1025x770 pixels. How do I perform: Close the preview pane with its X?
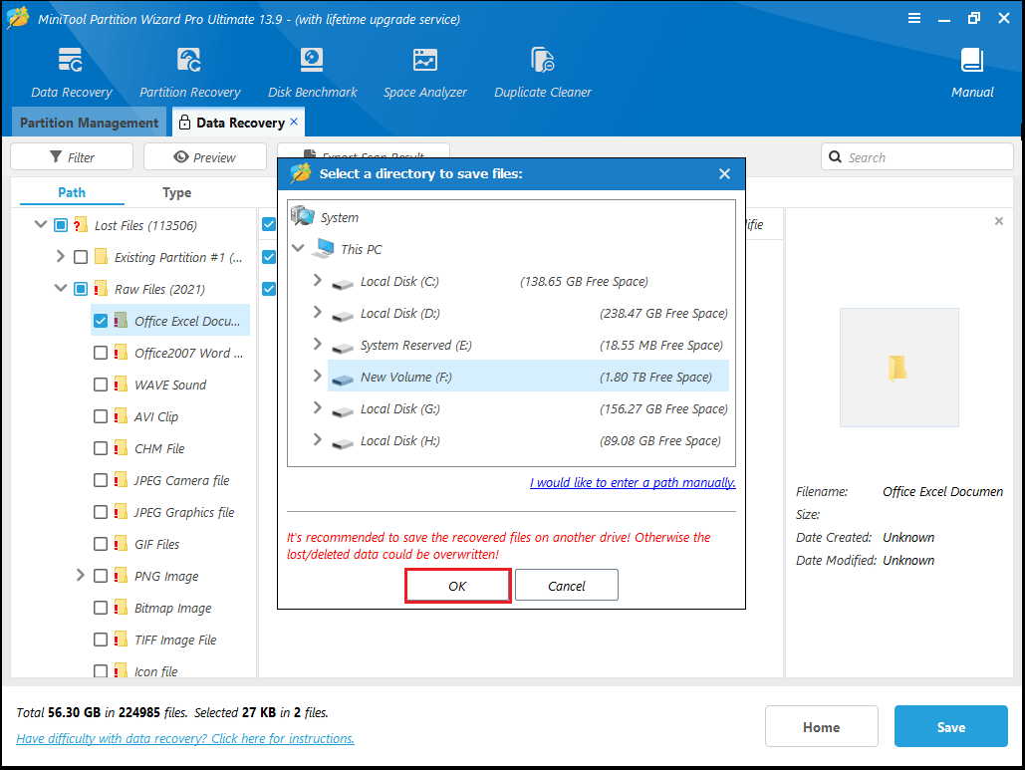click(999, 221)
